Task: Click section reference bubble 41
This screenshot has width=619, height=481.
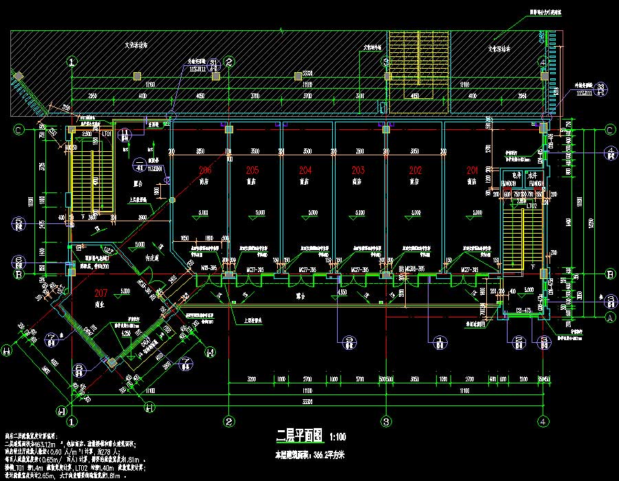Action: [140, 165]
